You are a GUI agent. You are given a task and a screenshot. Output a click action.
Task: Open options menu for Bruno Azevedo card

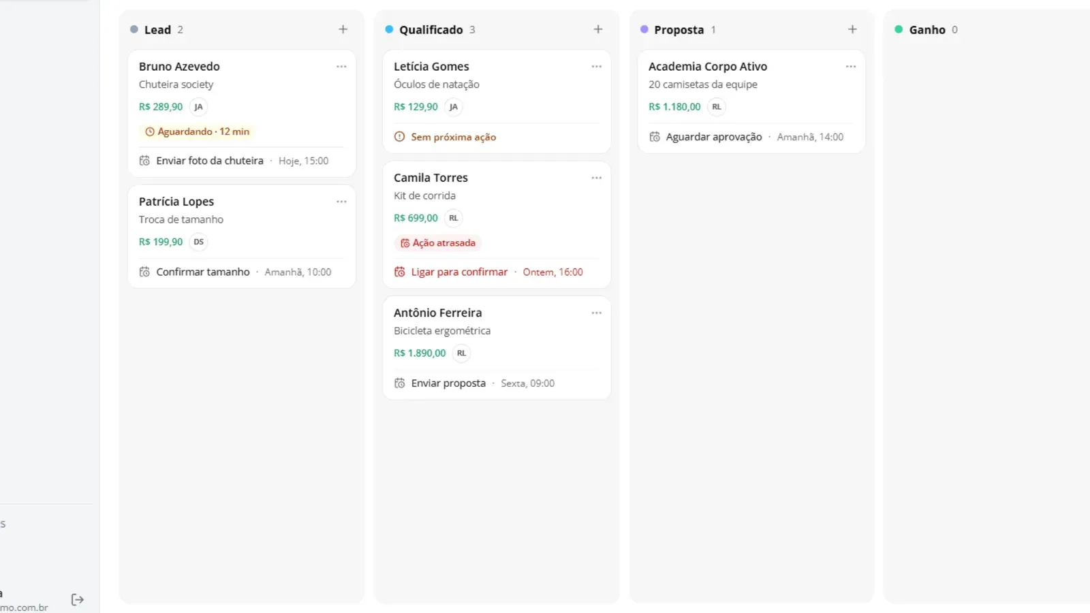(341, 67)
